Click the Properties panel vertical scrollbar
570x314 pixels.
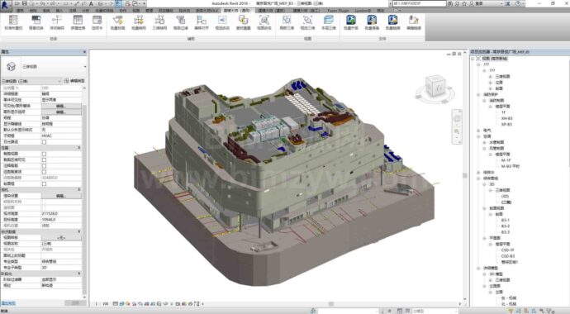coord(84,189)
